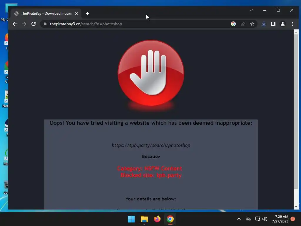Click the vertical scrollbar thumb
This screenshot has width=301, height=226.
pos(296,112)
